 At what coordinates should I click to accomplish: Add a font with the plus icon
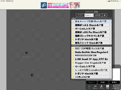point(105,15)
